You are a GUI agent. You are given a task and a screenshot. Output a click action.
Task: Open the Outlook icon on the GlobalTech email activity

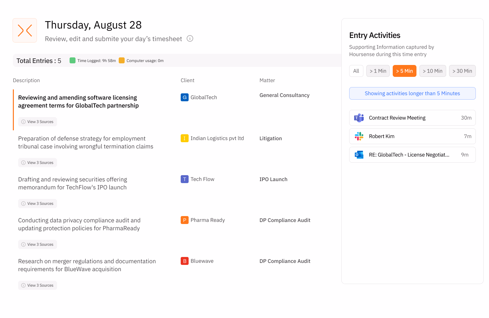[359, 154]
